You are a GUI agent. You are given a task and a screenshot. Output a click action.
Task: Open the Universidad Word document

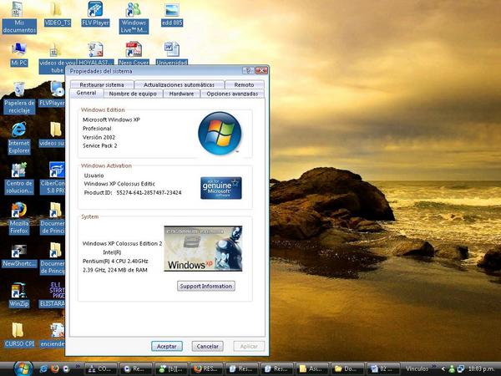click(171, 53)
